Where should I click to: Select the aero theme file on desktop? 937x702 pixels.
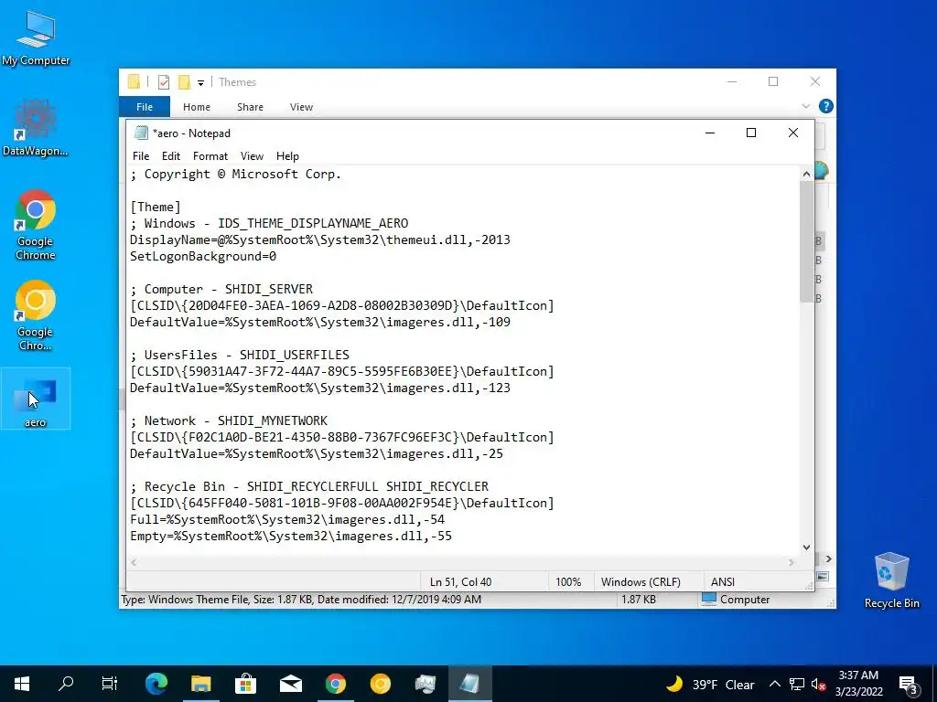[36, 399]
